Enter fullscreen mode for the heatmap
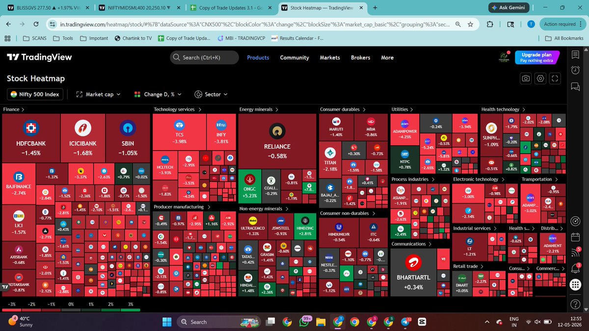The width and height of the screenshot is (589, 331). tap(555, 78)
